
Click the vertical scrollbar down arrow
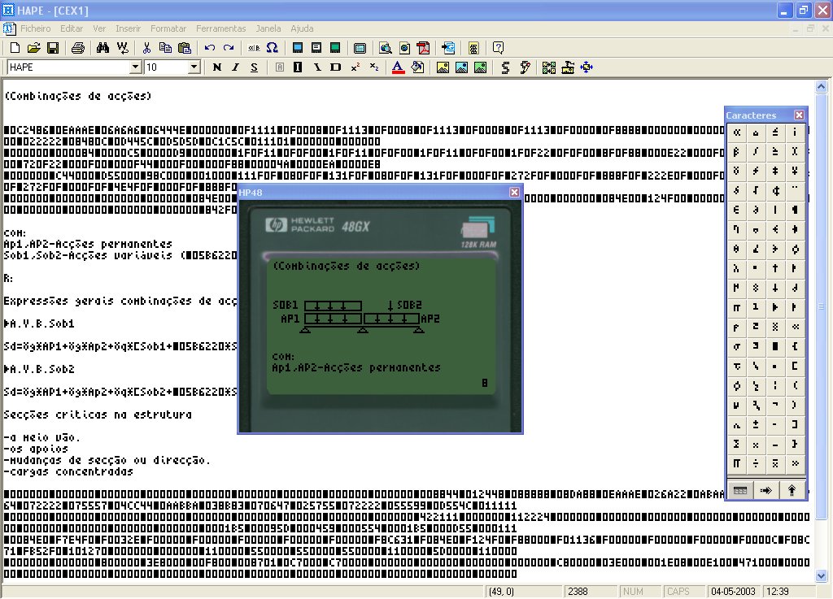[x=822, y=575]
